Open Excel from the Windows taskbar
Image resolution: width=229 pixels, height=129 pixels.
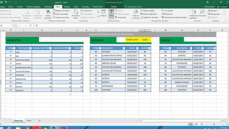click(x=54, y=128)
